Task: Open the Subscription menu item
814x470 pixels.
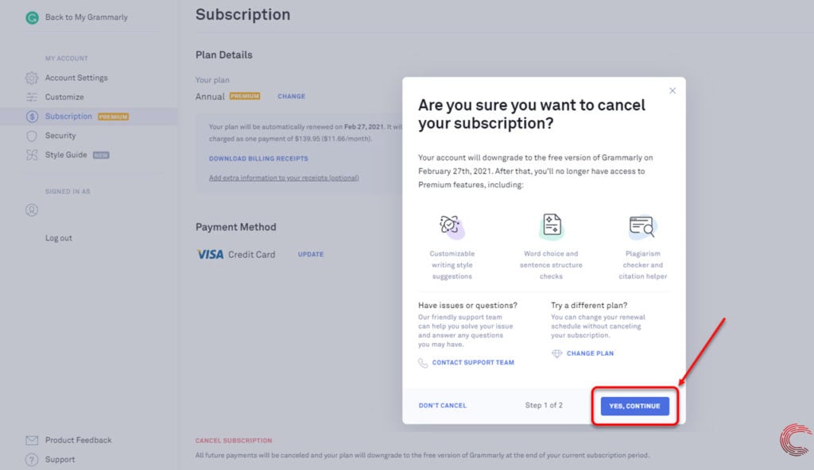Action: [x=68, y=117]
